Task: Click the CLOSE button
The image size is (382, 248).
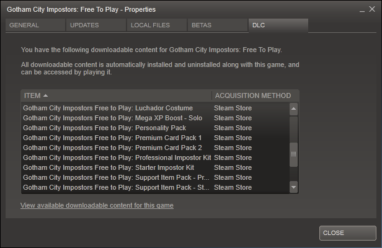Action: (x=348, y=233)
